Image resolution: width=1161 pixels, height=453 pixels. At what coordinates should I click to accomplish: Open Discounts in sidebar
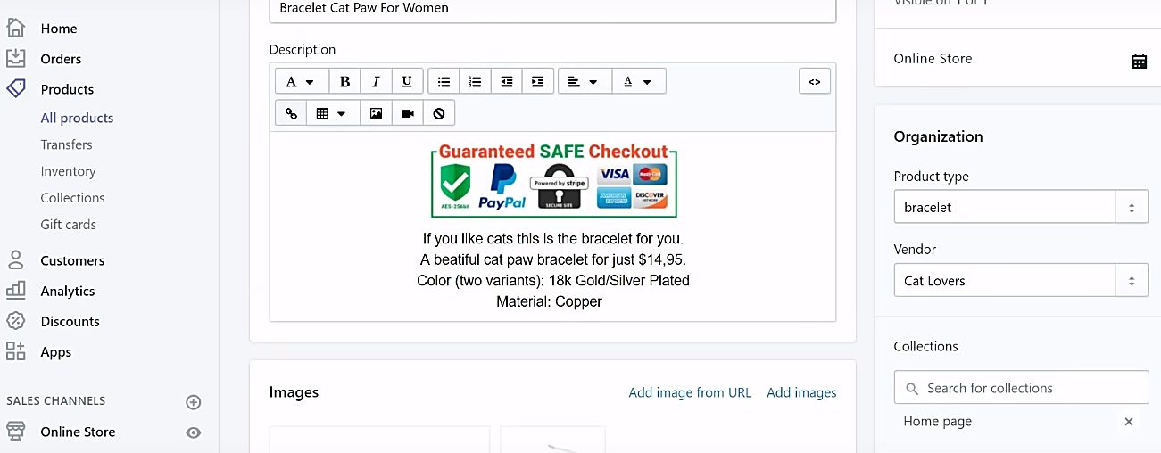(70, 321)
